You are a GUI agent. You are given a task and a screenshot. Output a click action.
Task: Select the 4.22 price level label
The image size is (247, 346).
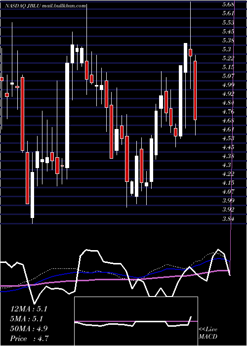click(228, 174)
